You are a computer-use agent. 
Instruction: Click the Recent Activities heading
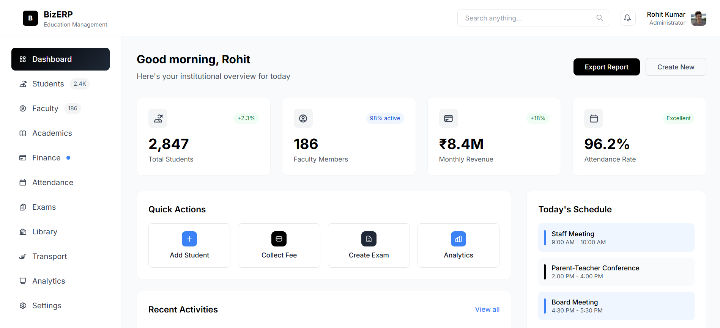tap(183, 309)
